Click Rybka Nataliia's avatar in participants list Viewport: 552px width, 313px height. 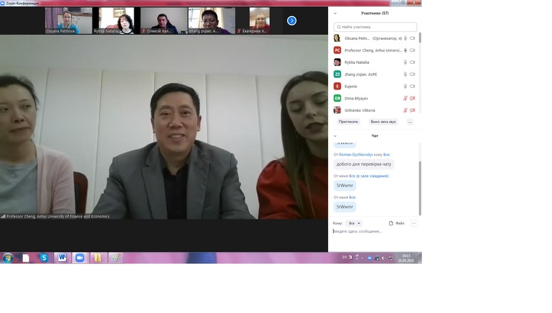tap(337, 63)
